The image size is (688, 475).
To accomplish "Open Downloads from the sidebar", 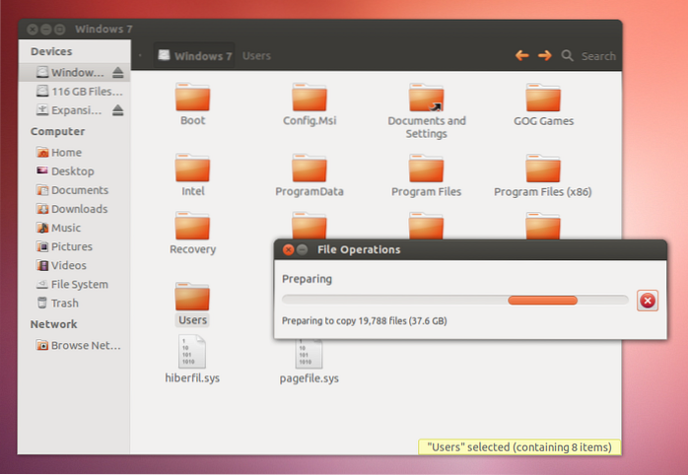I will click(x=79, y=209).
